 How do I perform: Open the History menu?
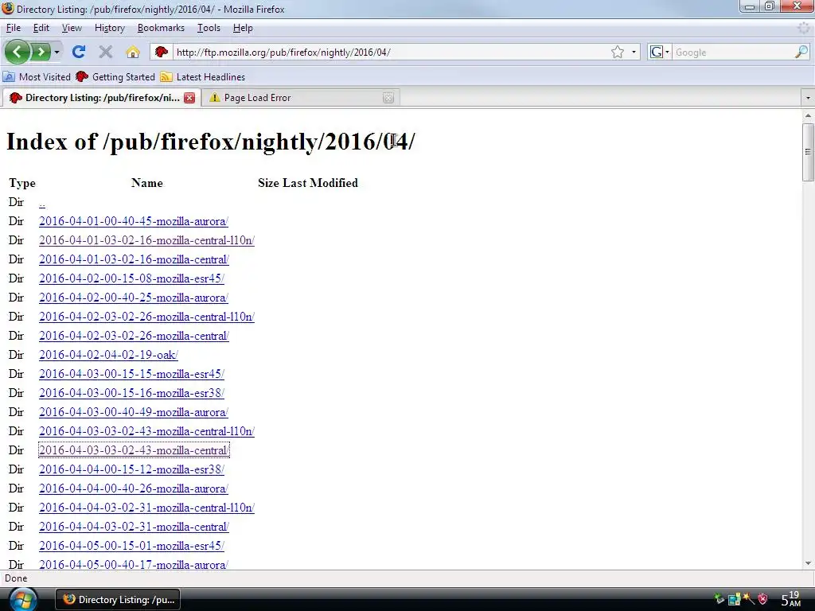pyautogui.click(x=110, y=28)
